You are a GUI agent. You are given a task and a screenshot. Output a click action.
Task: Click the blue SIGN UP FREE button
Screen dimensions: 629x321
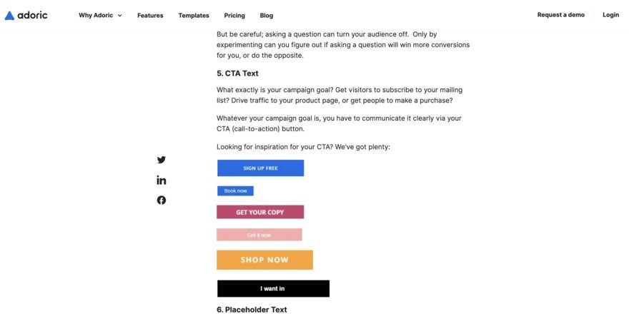click(260, 168)
